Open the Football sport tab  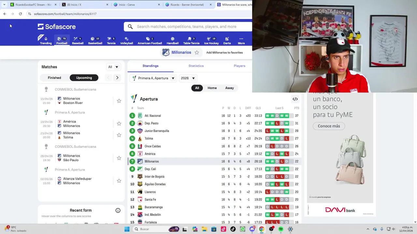pos(62,41)
